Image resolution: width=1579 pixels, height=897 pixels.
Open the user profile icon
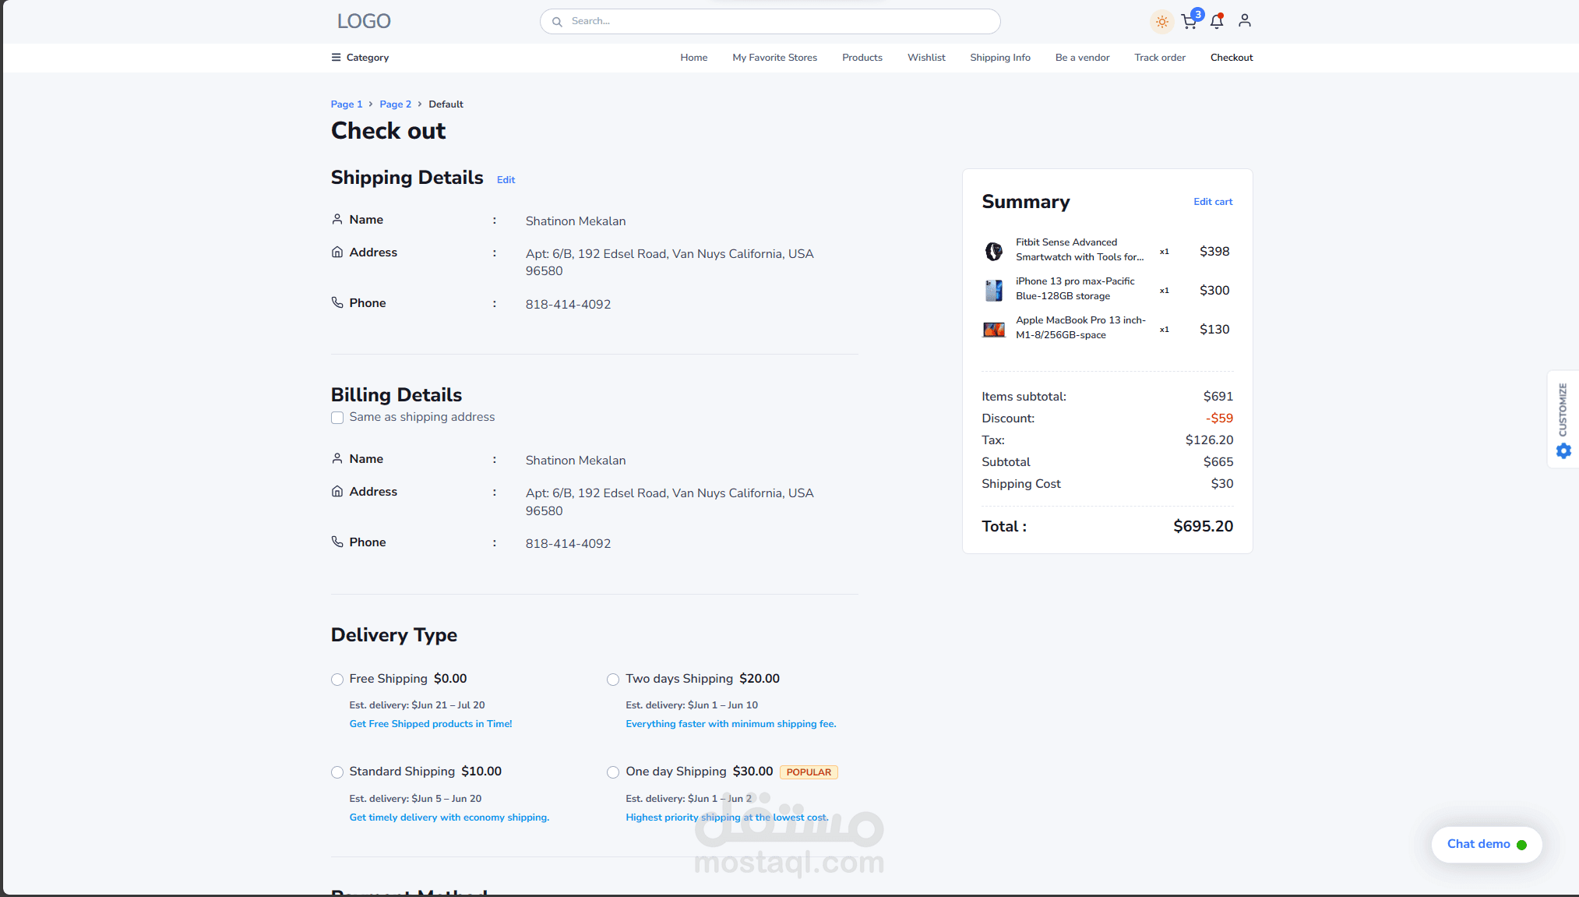pos(1245,21)
